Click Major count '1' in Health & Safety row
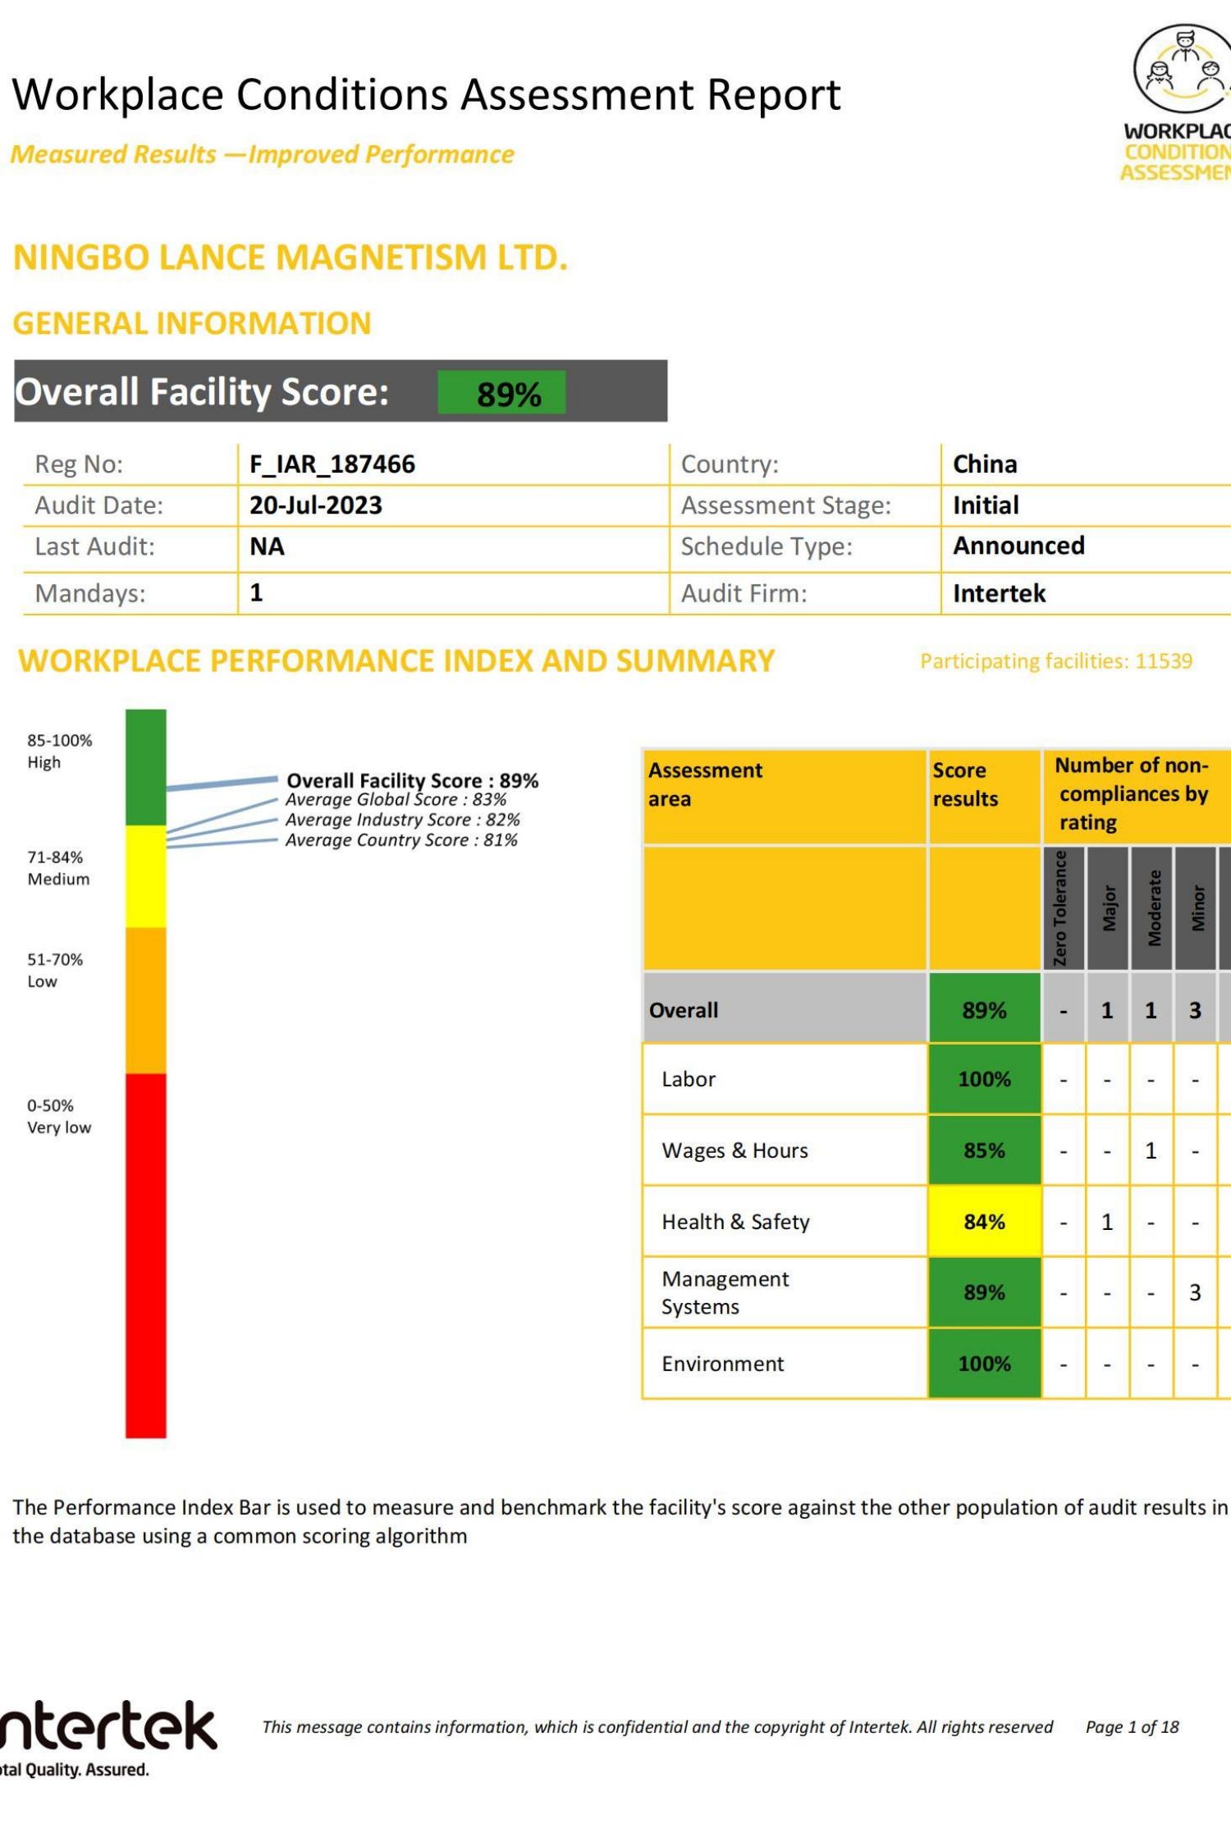The height and width of the screenshot is (1847, 1231). click(x=1107, y=1222)
